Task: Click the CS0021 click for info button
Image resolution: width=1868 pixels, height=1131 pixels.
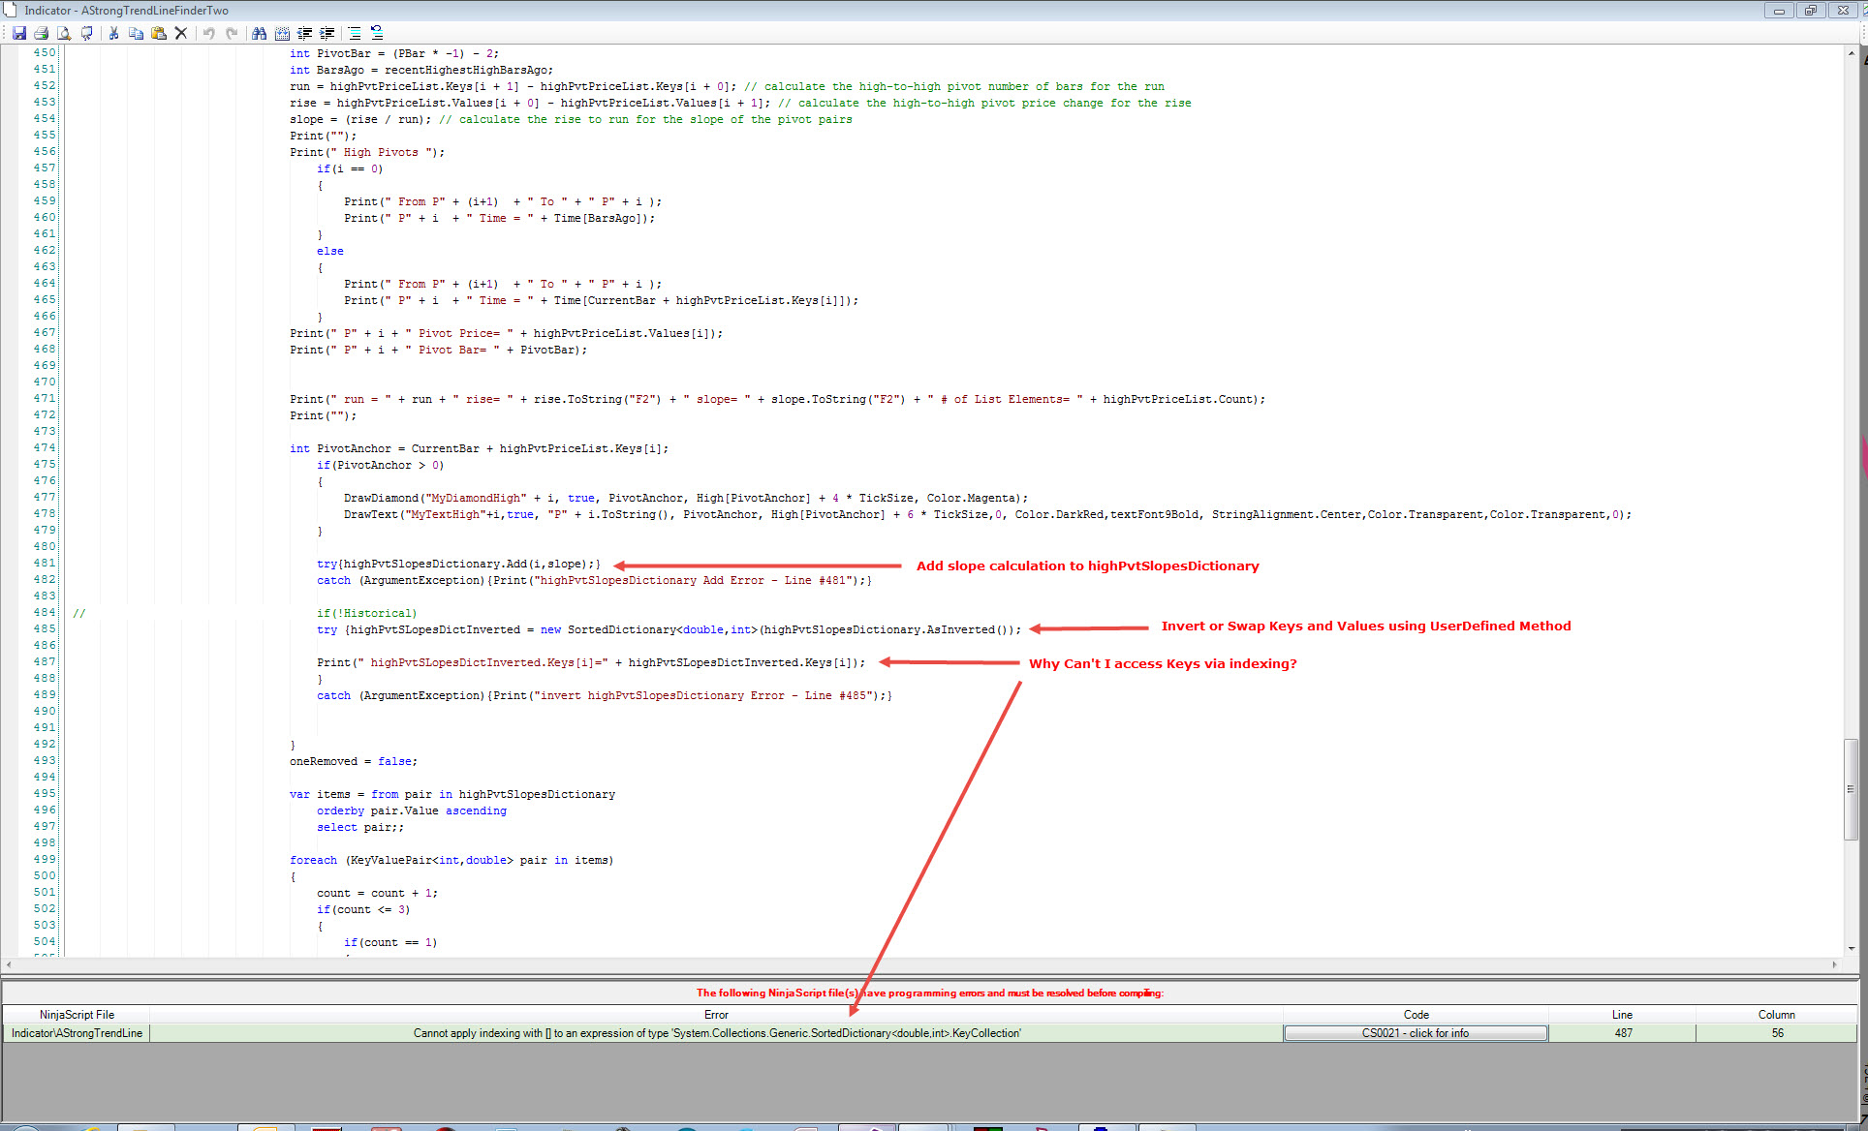Action: (1415, 1033)
